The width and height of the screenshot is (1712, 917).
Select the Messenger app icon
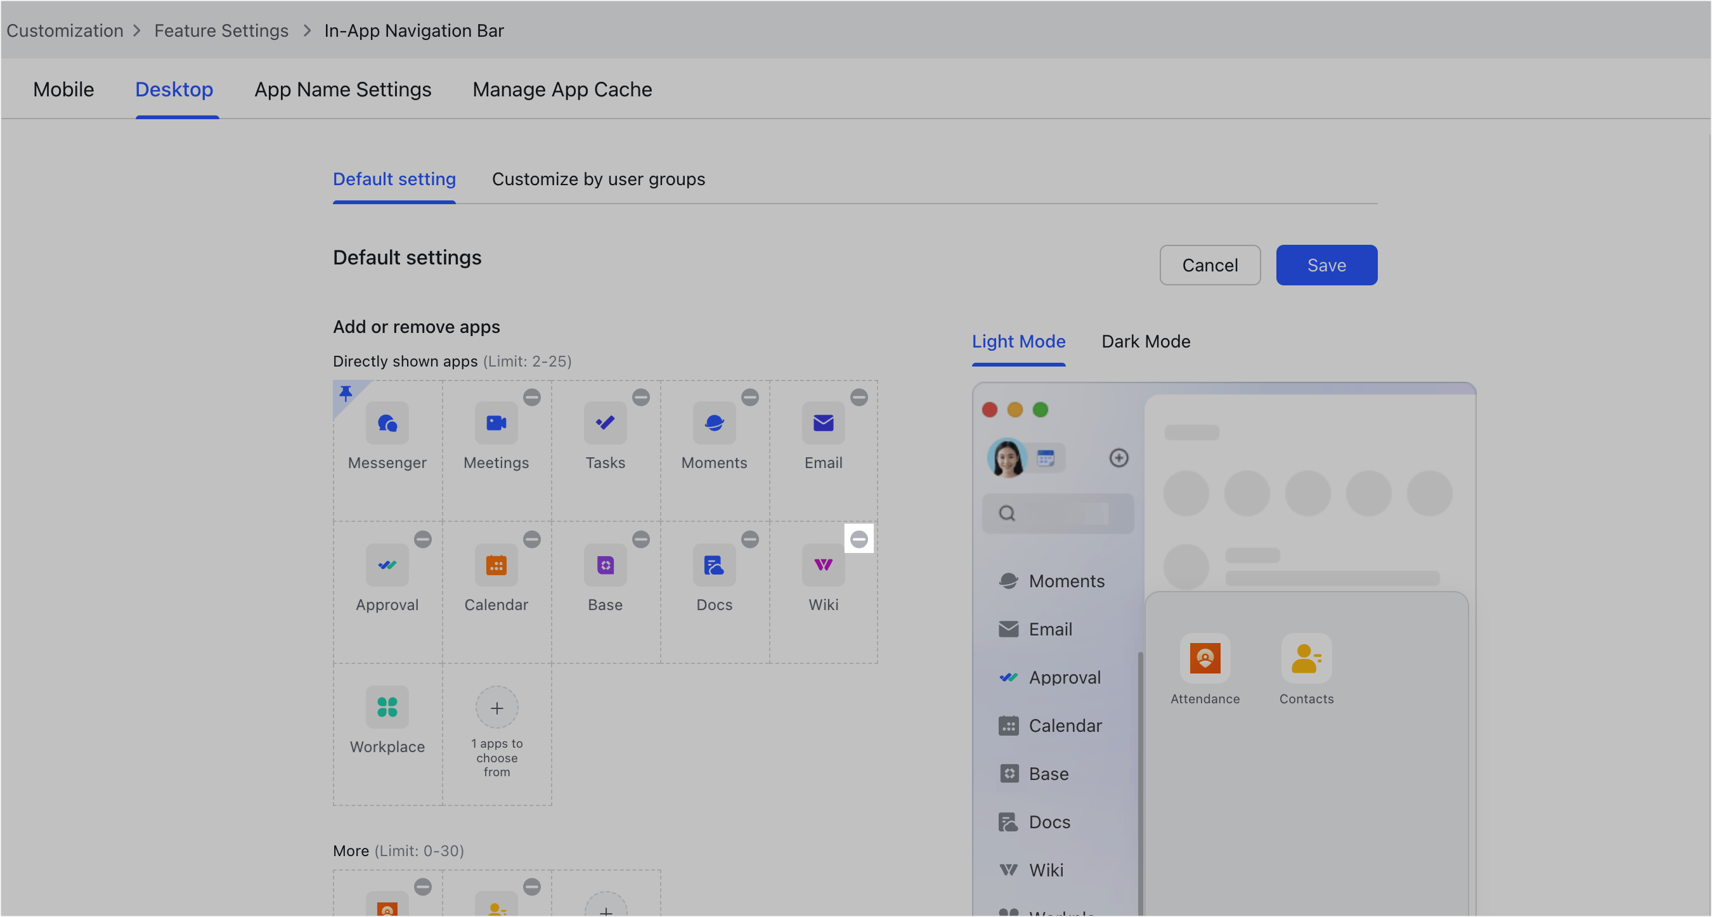pyautogui.click(x=387, y=422)
